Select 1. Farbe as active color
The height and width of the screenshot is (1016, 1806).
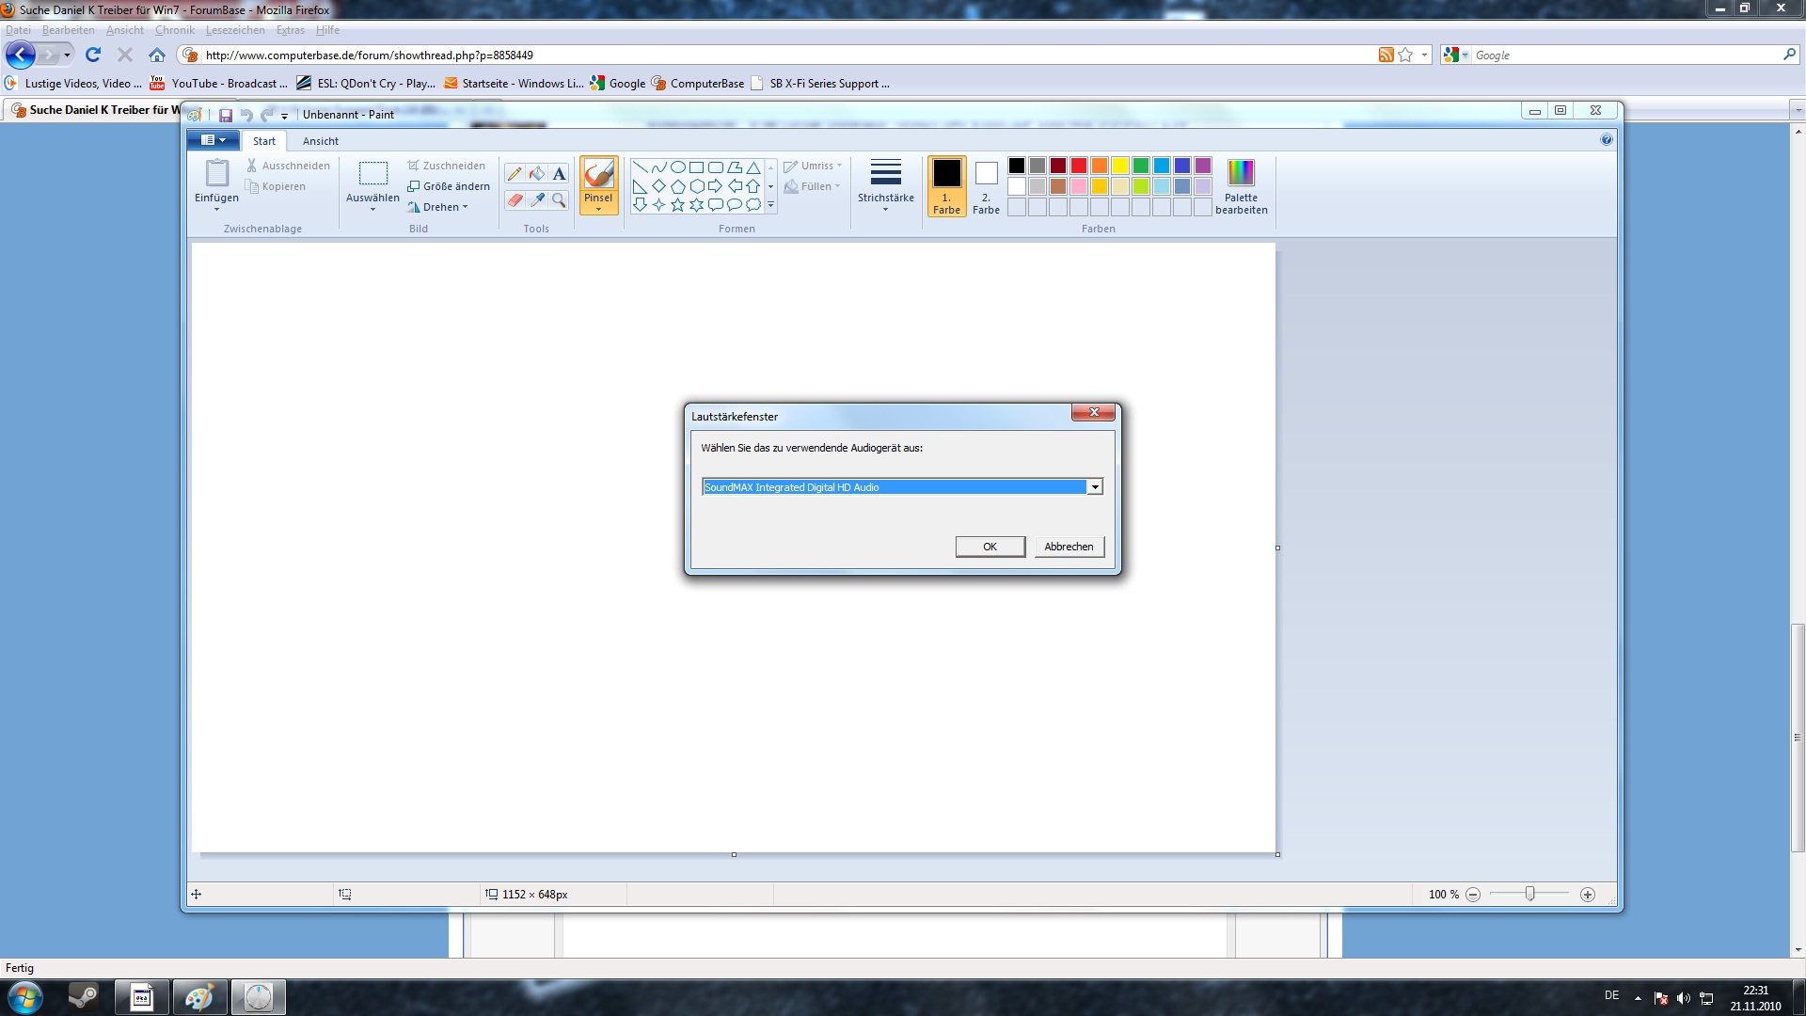(x=946, y=185)
